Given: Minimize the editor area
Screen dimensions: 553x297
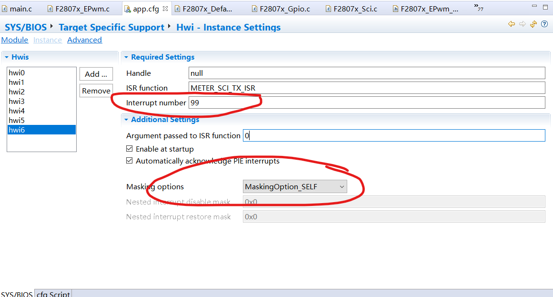Looking at the screenshot, I should pyautogui.click(x=534, y=6).
